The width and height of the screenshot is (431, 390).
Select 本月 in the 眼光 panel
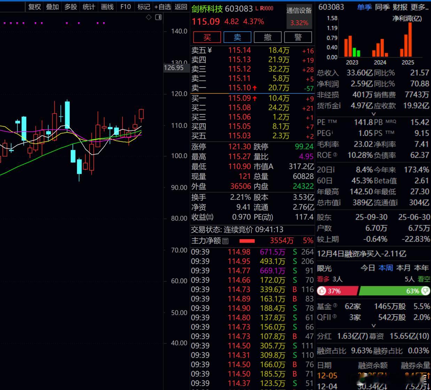(x=403, y=268)
